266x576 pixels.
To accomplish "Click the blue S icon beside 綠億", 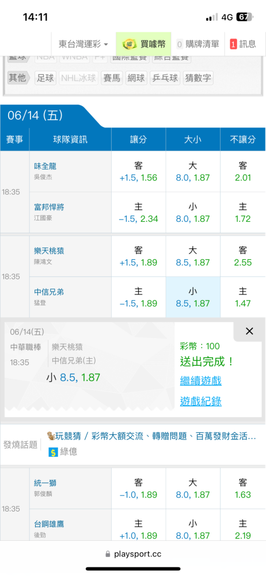I will pyautogui.click(x=54, y=452).
